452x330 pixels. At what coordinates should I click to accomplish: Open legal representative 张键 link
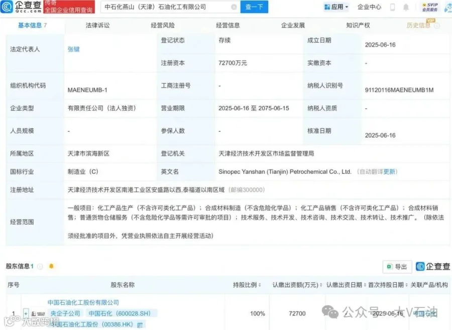(73, 49)
